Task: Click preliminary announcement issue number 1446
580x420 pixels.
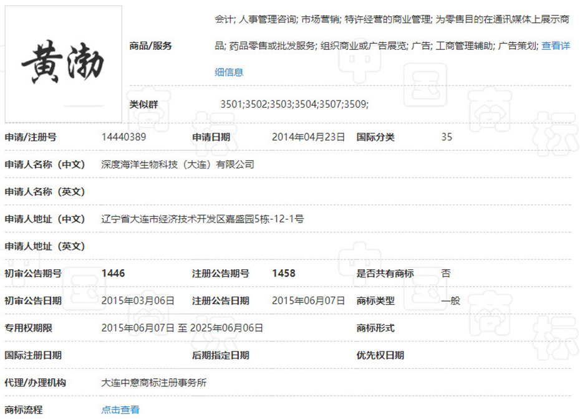Action: tap(113, 274)
